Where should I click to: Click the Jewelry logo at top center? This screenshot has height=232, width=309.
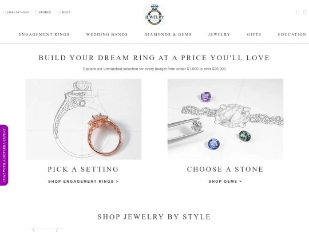coord(154,14)
